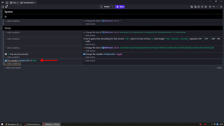Viewport: 224px width, 126px height.
Task: Click the Temp group title
Action: [x=8, y=28]
